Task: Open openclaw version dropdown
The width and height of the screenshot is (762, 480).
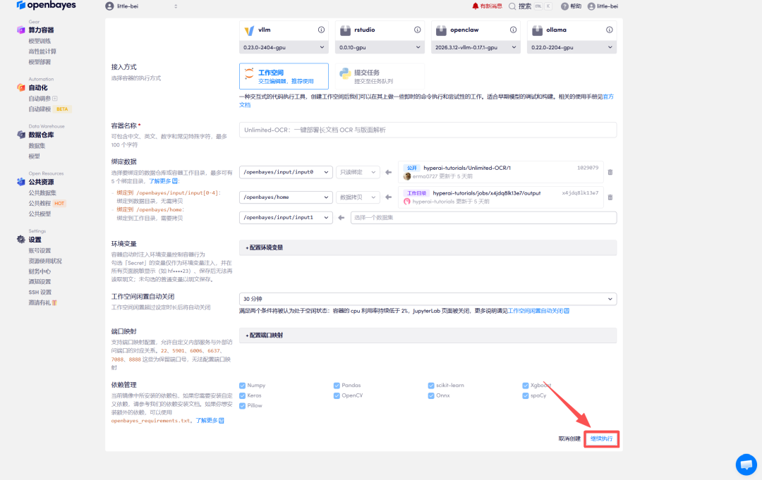Action: (476, 47)
